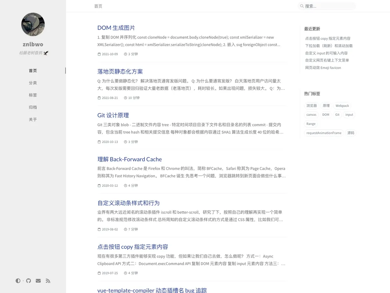Open the article DOM 生成图片
Viewport: 390px width, 293px height.
[x=116, y=28]
